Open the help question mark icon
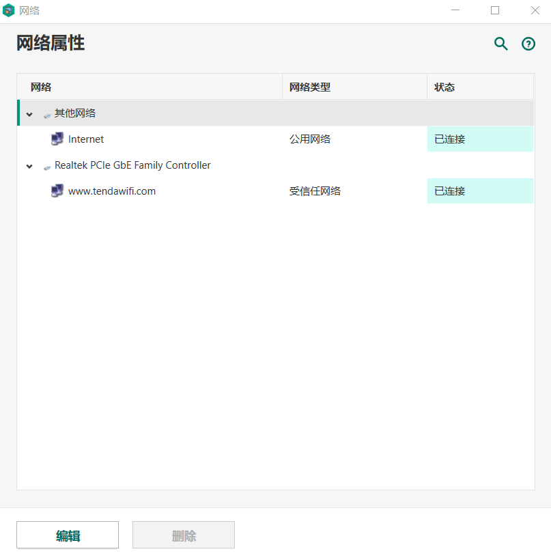 coord(528,44)
